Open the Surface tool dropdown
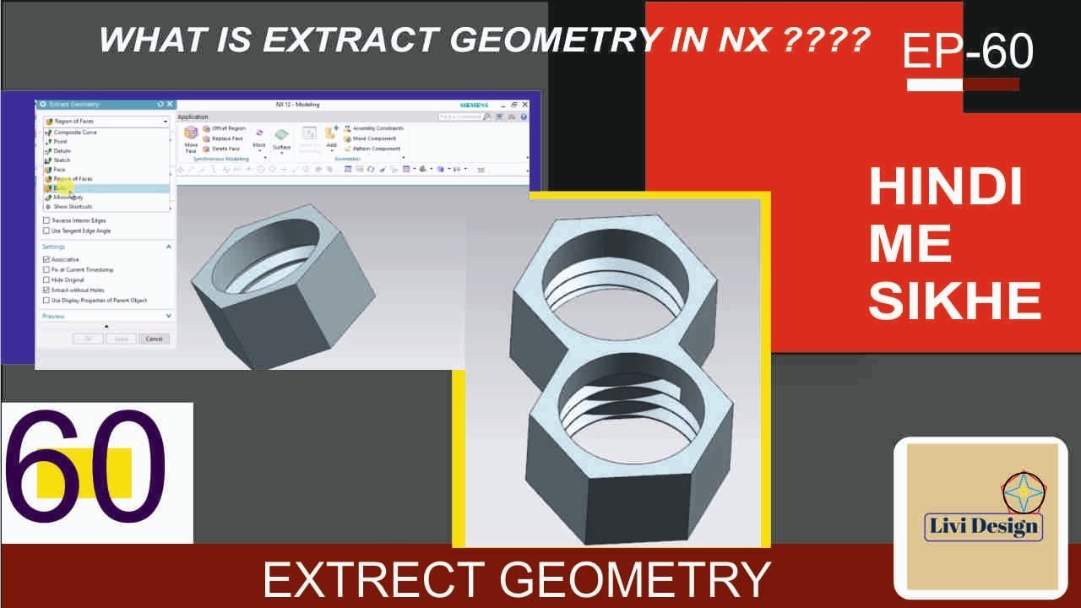Viewport: 1081px width, 608px height. point(282,141)
